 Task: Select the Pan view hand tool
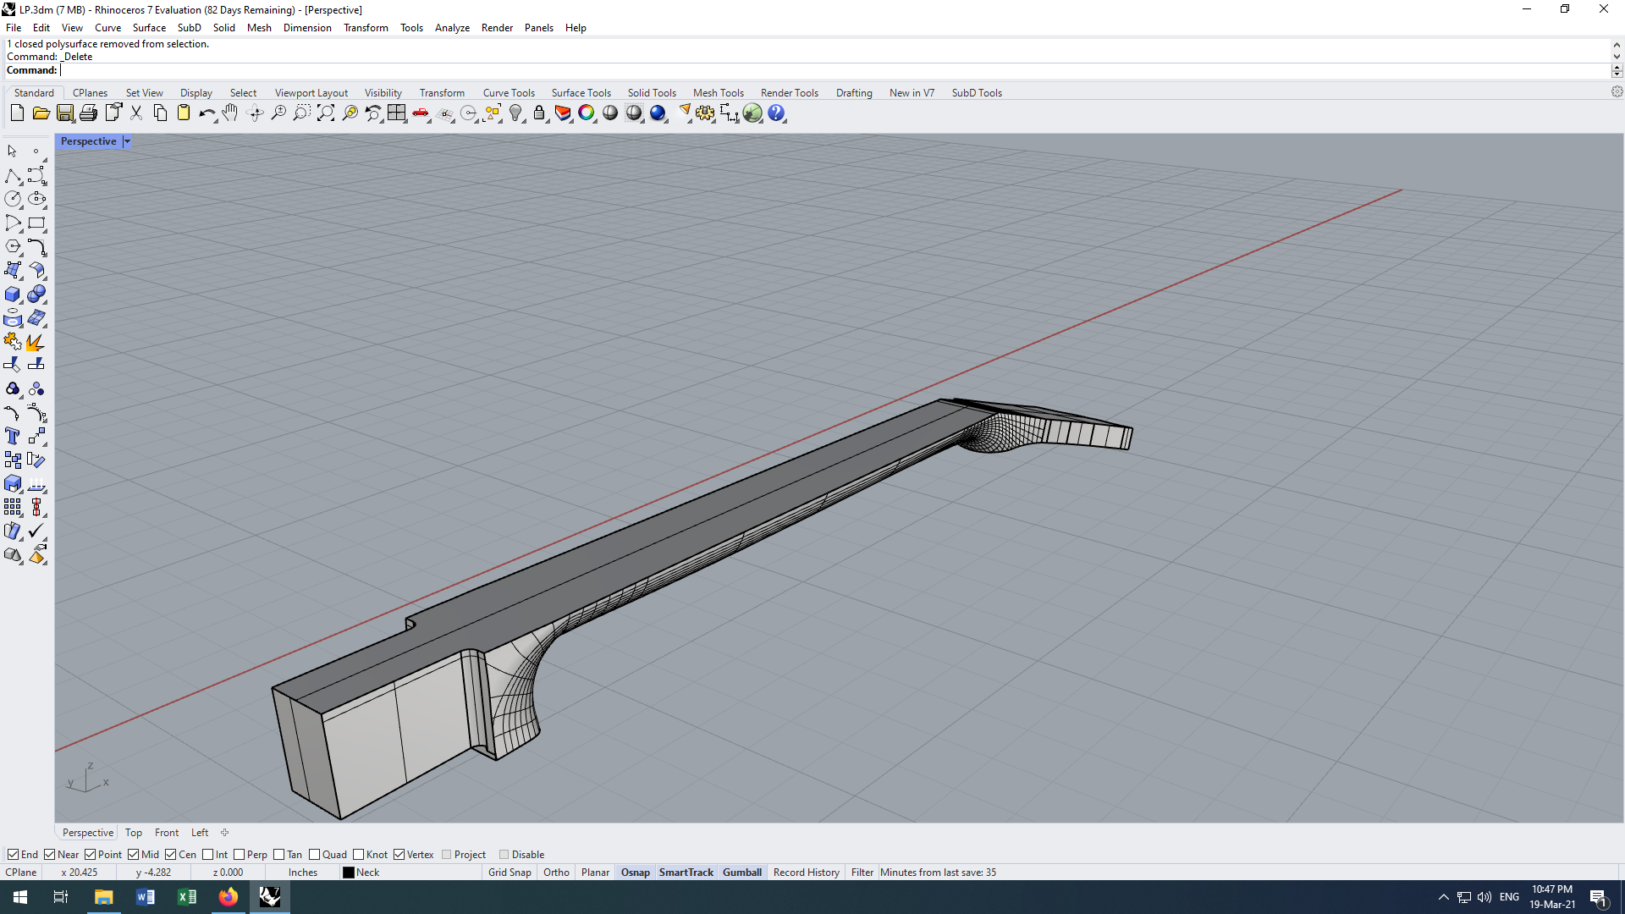point(230,113)
